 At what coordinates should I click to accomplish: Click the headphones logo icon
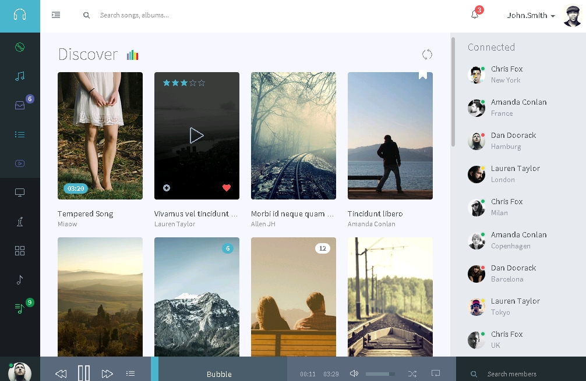(x=20, y=15)
